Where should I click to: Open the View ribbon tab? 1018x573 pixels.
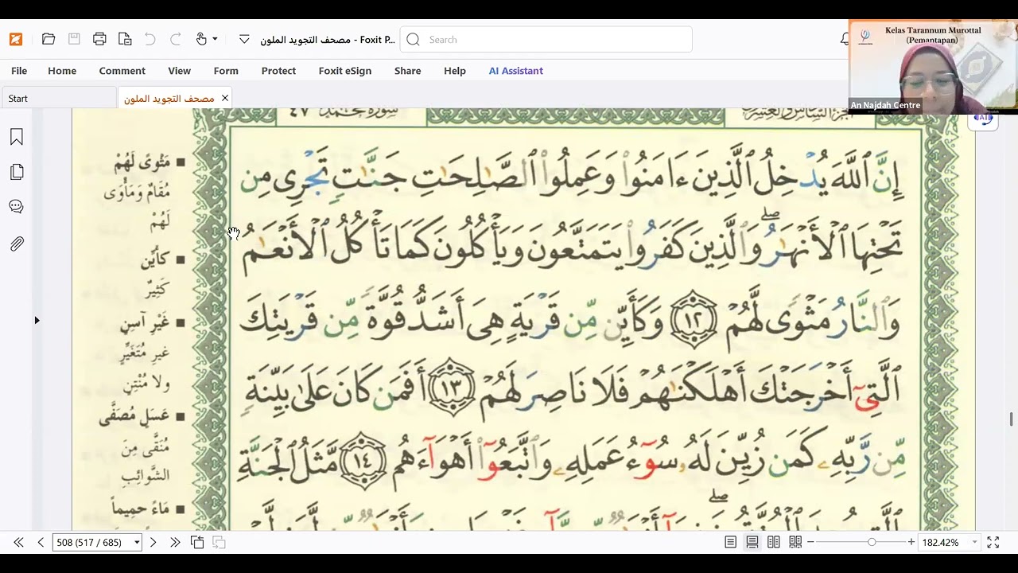pos(179,71)
